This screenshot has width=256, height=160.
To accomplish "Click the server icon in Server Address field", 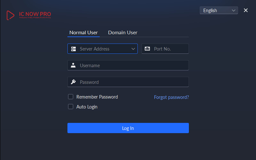I will pyautogui.click(x=74, y=49).
